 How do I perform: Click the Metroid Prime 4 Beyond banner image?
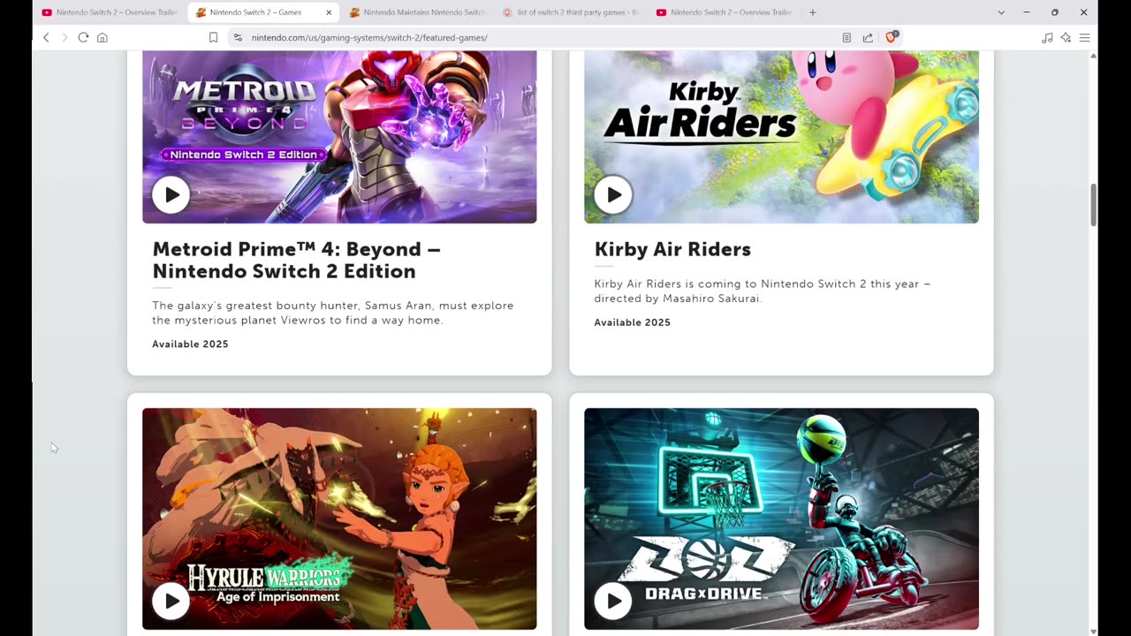pyautogui.click(x=339, y=137)
